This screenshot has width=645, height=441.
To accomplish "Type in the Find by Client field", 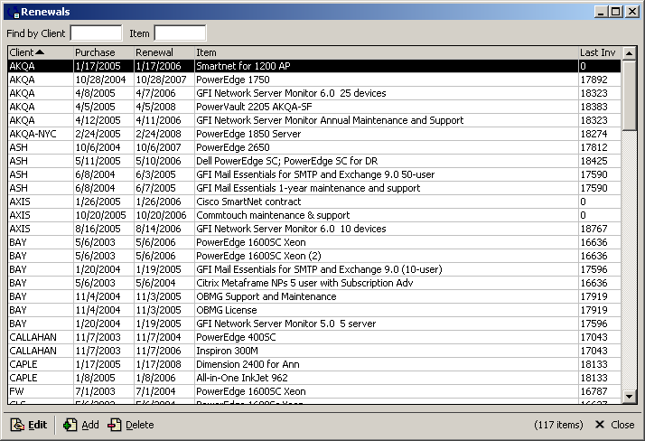I will click(x=96, y=33).
